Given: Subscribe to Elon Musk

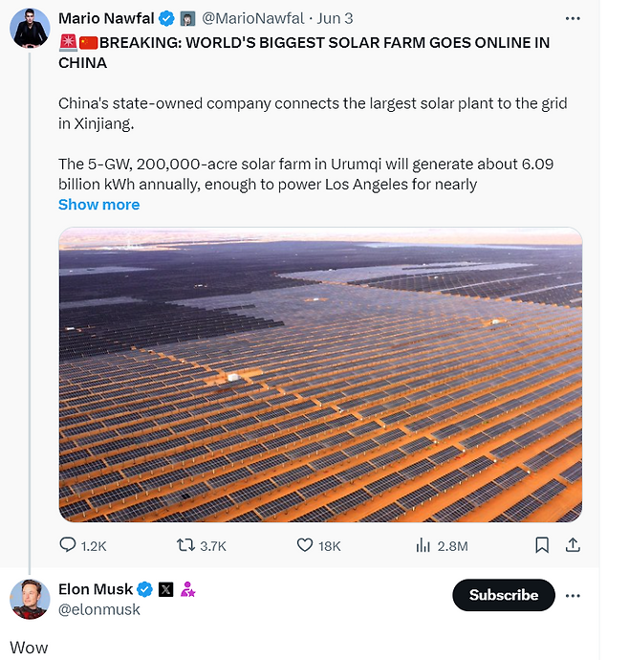Looking at the screenshot, I should pos(504,595).
